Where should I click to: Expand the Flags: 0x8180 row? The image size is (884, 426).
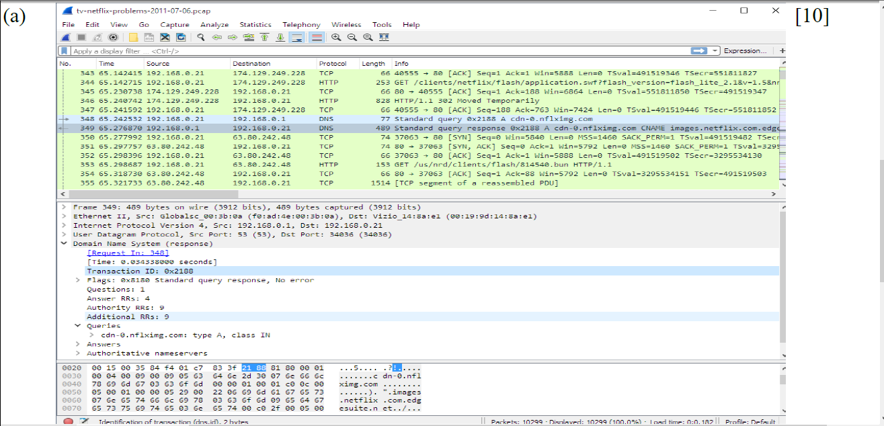coord(79,280)
